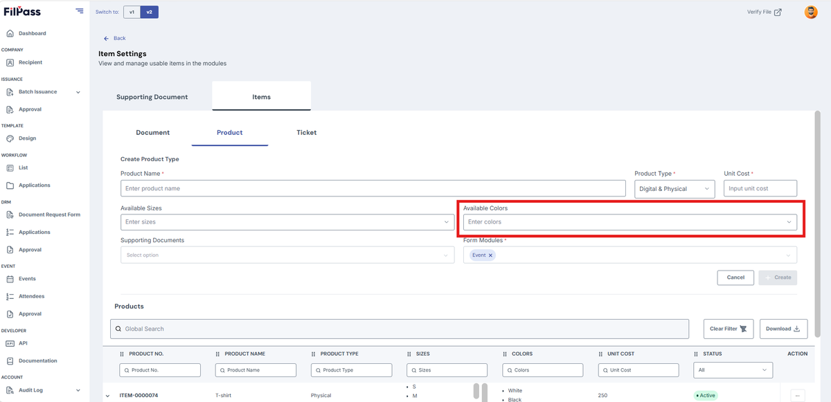
Task: Switch to the Supporting Document tab
Action: [x=152, y=97]
